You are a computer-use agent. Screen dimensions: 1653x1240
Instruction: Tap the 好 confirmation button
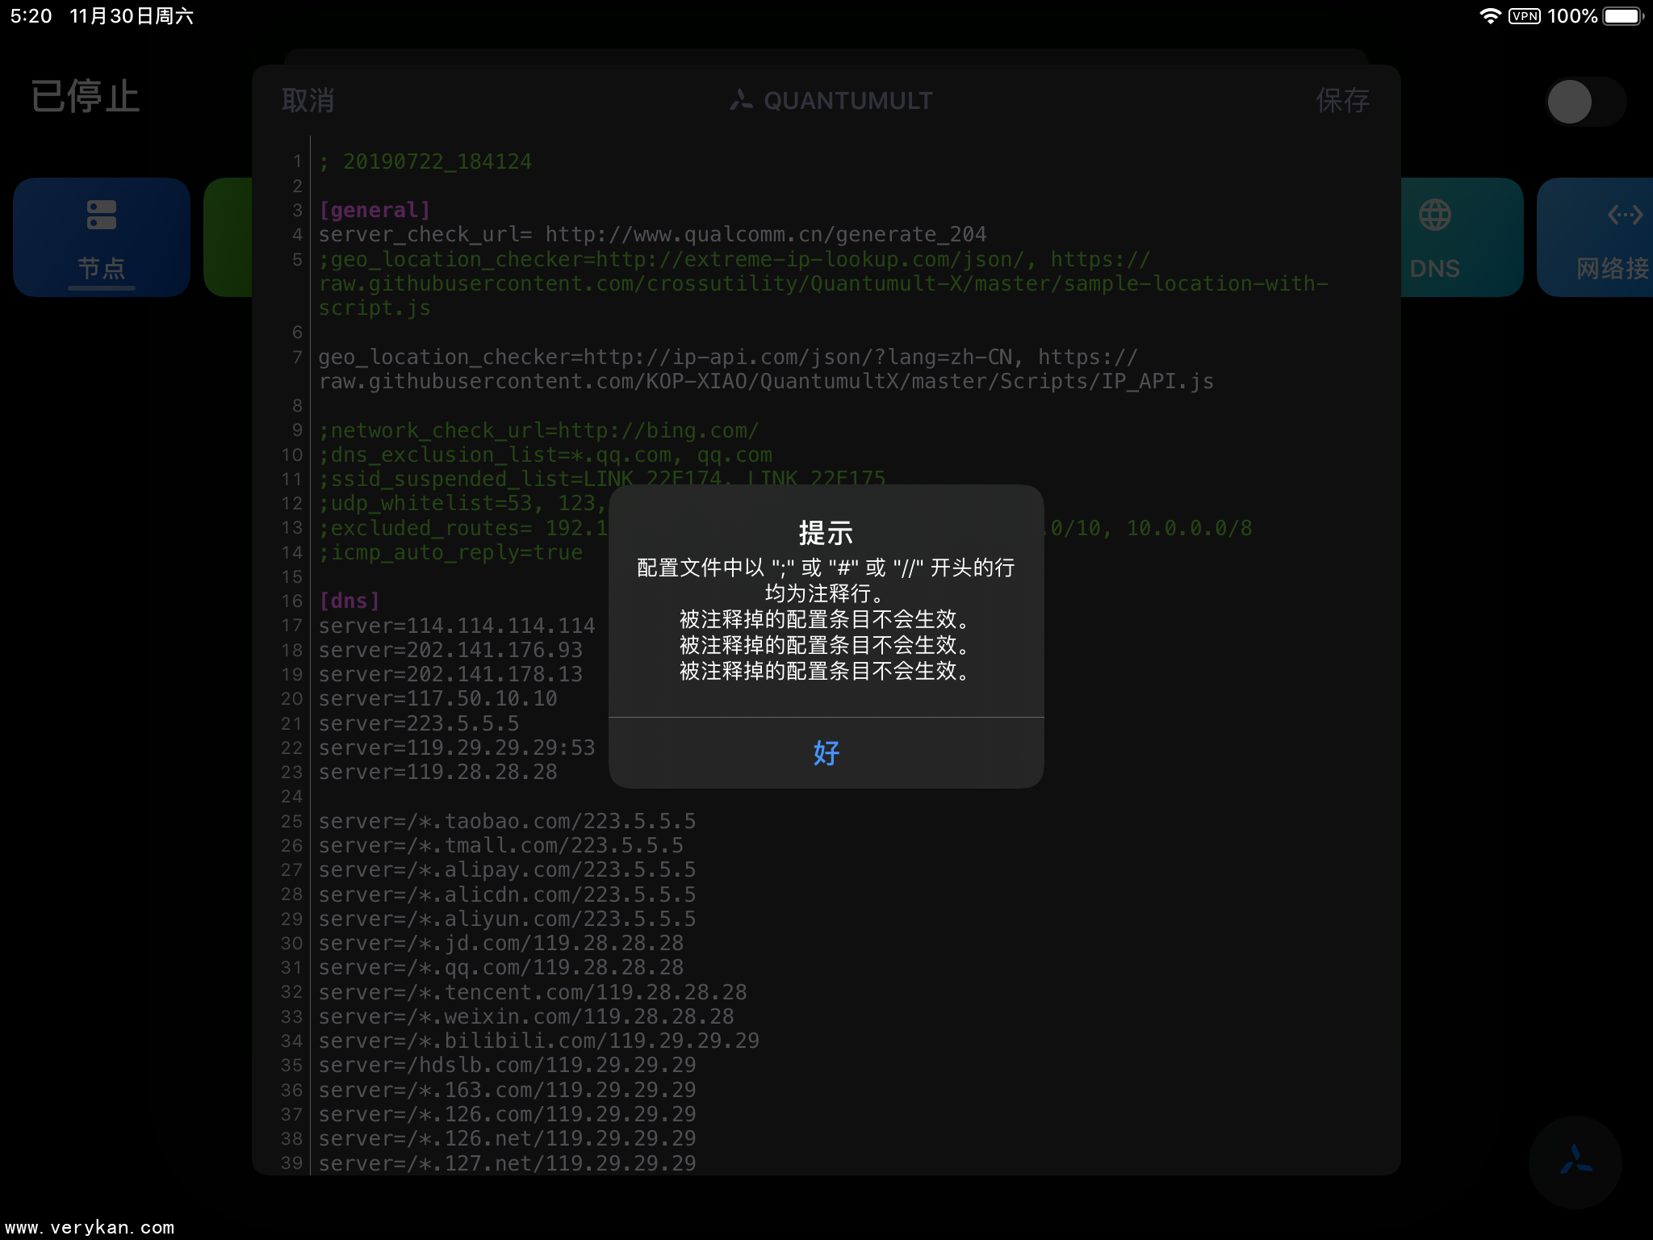[826, 752]
